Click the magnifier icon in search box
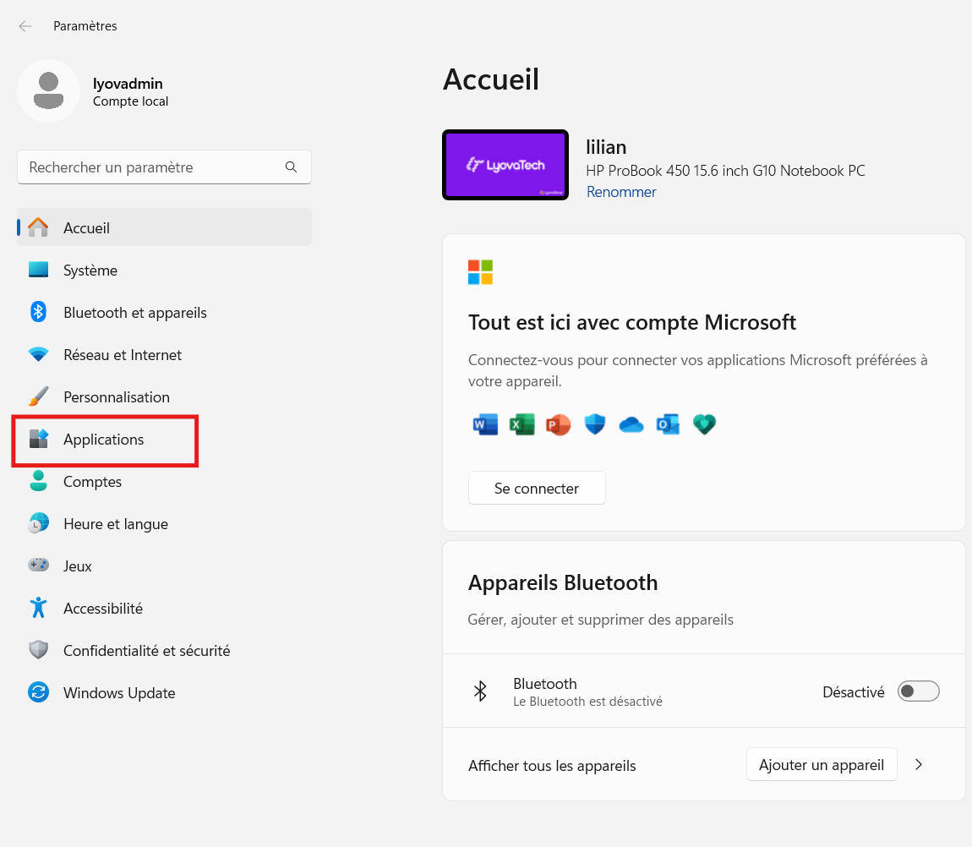Image resolution: width=972 pixels, height=847 pixels. tap(291, 167)
